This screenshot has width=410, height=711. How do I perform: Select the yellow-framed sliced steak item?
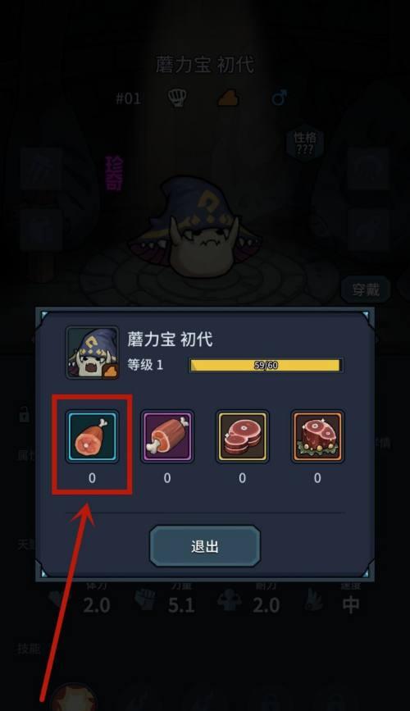coord(243,436)
